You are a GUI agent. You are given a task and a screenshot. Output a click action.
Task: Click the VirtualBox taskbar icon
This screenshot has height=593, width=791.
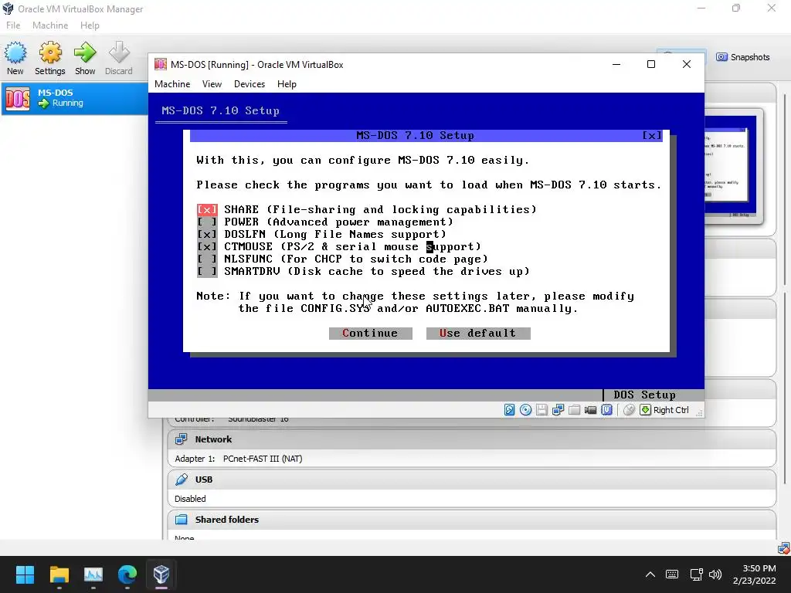tap(161, 574)
